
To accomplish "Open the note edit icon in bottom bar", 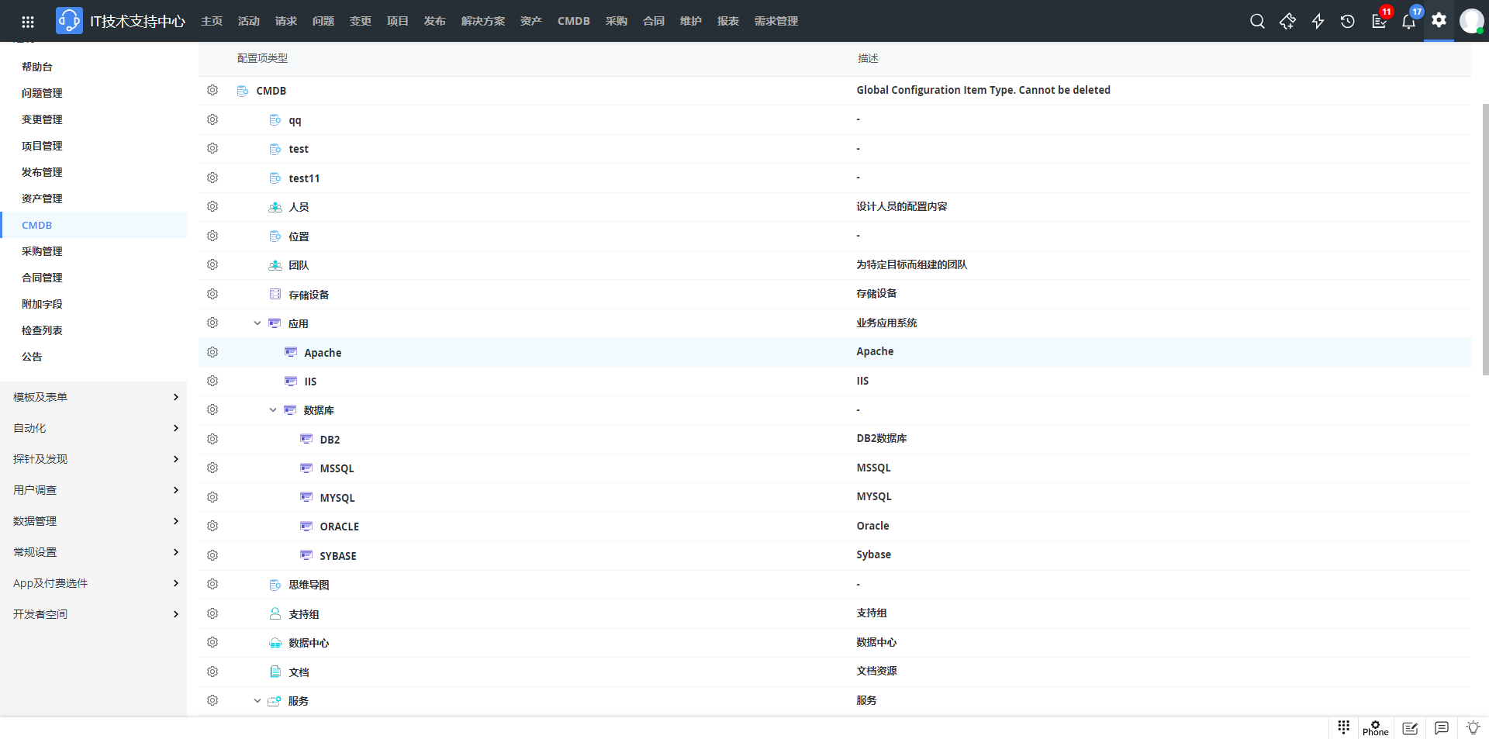I will [1410, 728].
